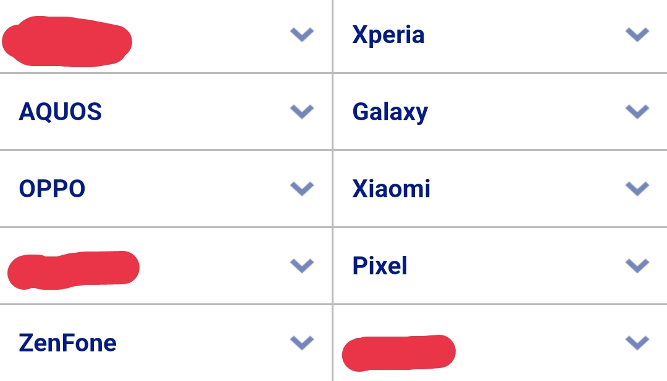
Task: Select the Galaxy brand text
Action: tap(390, 112)
